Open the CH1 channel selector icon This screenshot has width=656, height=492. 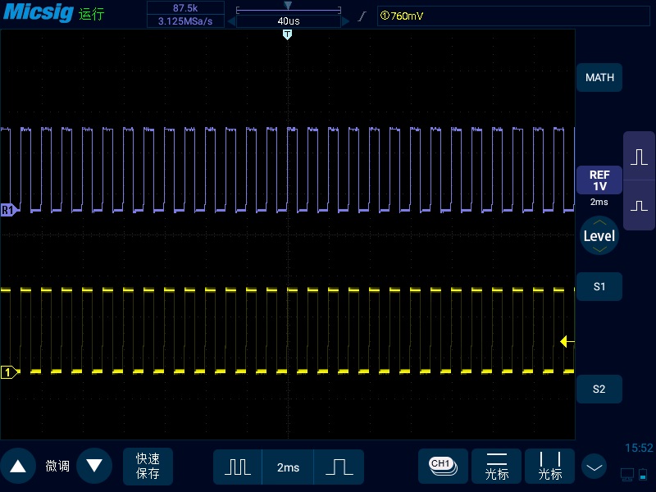pos(443,466)
